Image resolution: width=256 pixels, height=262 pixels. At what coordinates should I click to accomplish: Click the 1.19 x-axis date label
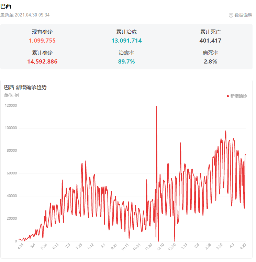[184, 247]
